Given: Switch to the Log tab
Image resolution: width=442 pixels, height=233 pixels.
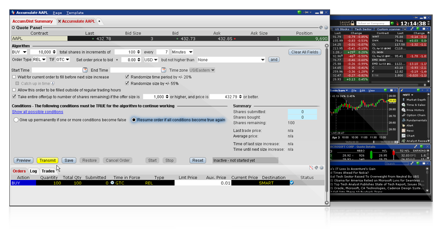Looking at the screenshot, I should [34, 171].
